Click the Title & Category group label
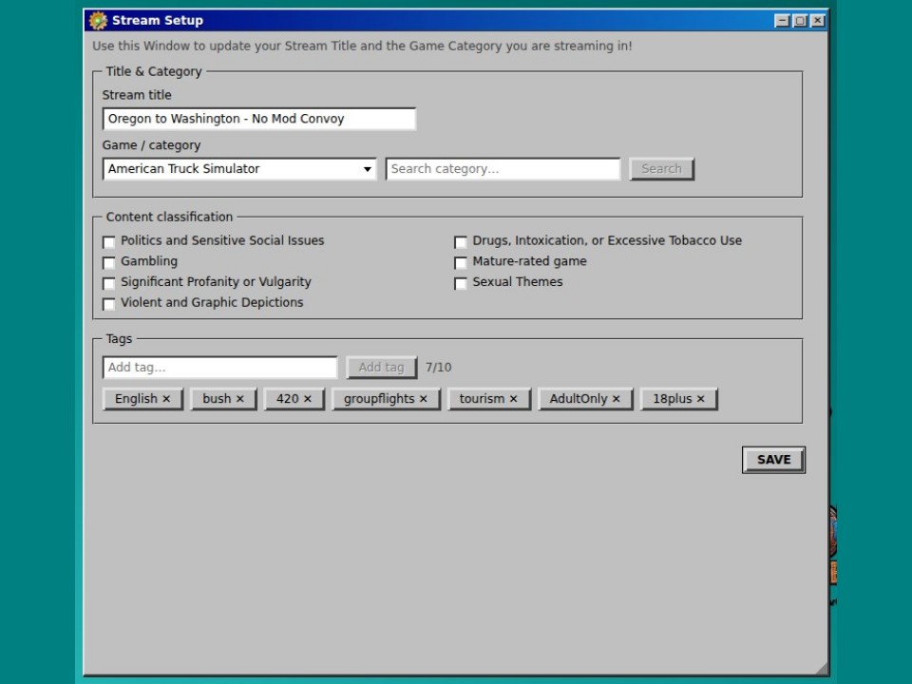The height and width of the screenshot is (684, 912). click(154, 71)
